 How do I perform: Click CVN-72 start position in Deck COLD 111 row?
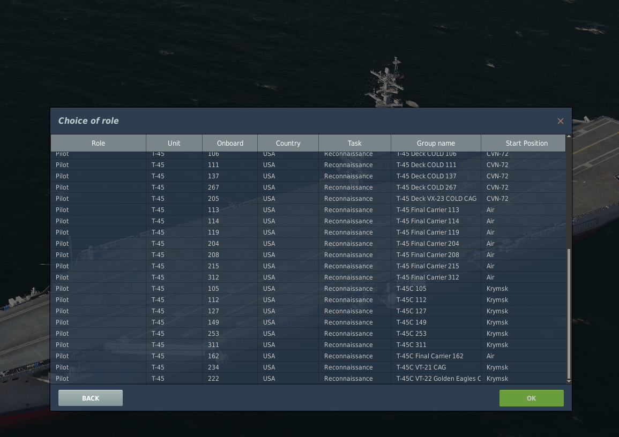pos(497,165)
